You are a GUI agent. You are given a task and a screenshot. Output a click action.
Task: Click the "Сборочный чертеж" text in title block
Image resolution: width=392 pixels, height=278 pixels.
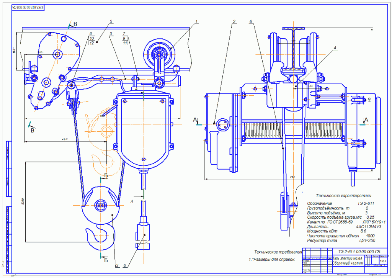pyautogui.click(x=348, y=263)
